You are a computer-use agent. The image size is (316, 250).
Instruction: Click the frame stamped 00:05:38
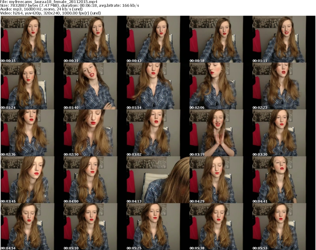click(221, 227)
